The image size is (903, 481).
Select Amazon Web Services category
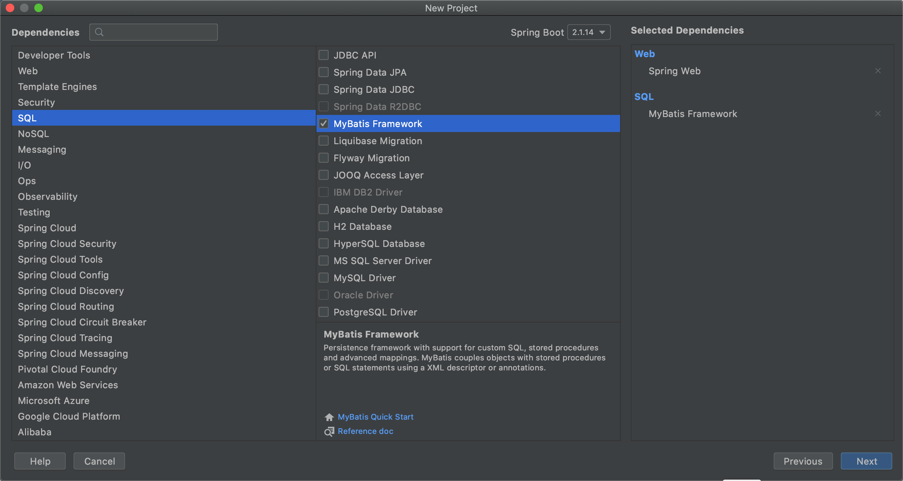tap(164, 385)
